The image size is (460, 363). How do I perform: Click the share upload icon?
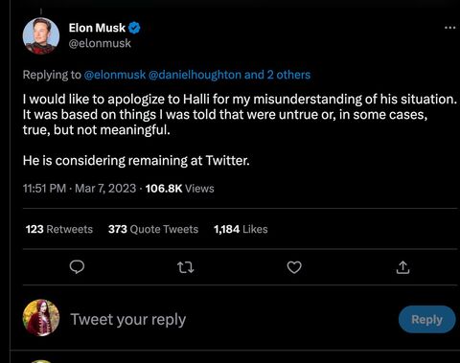pos(402,267)
